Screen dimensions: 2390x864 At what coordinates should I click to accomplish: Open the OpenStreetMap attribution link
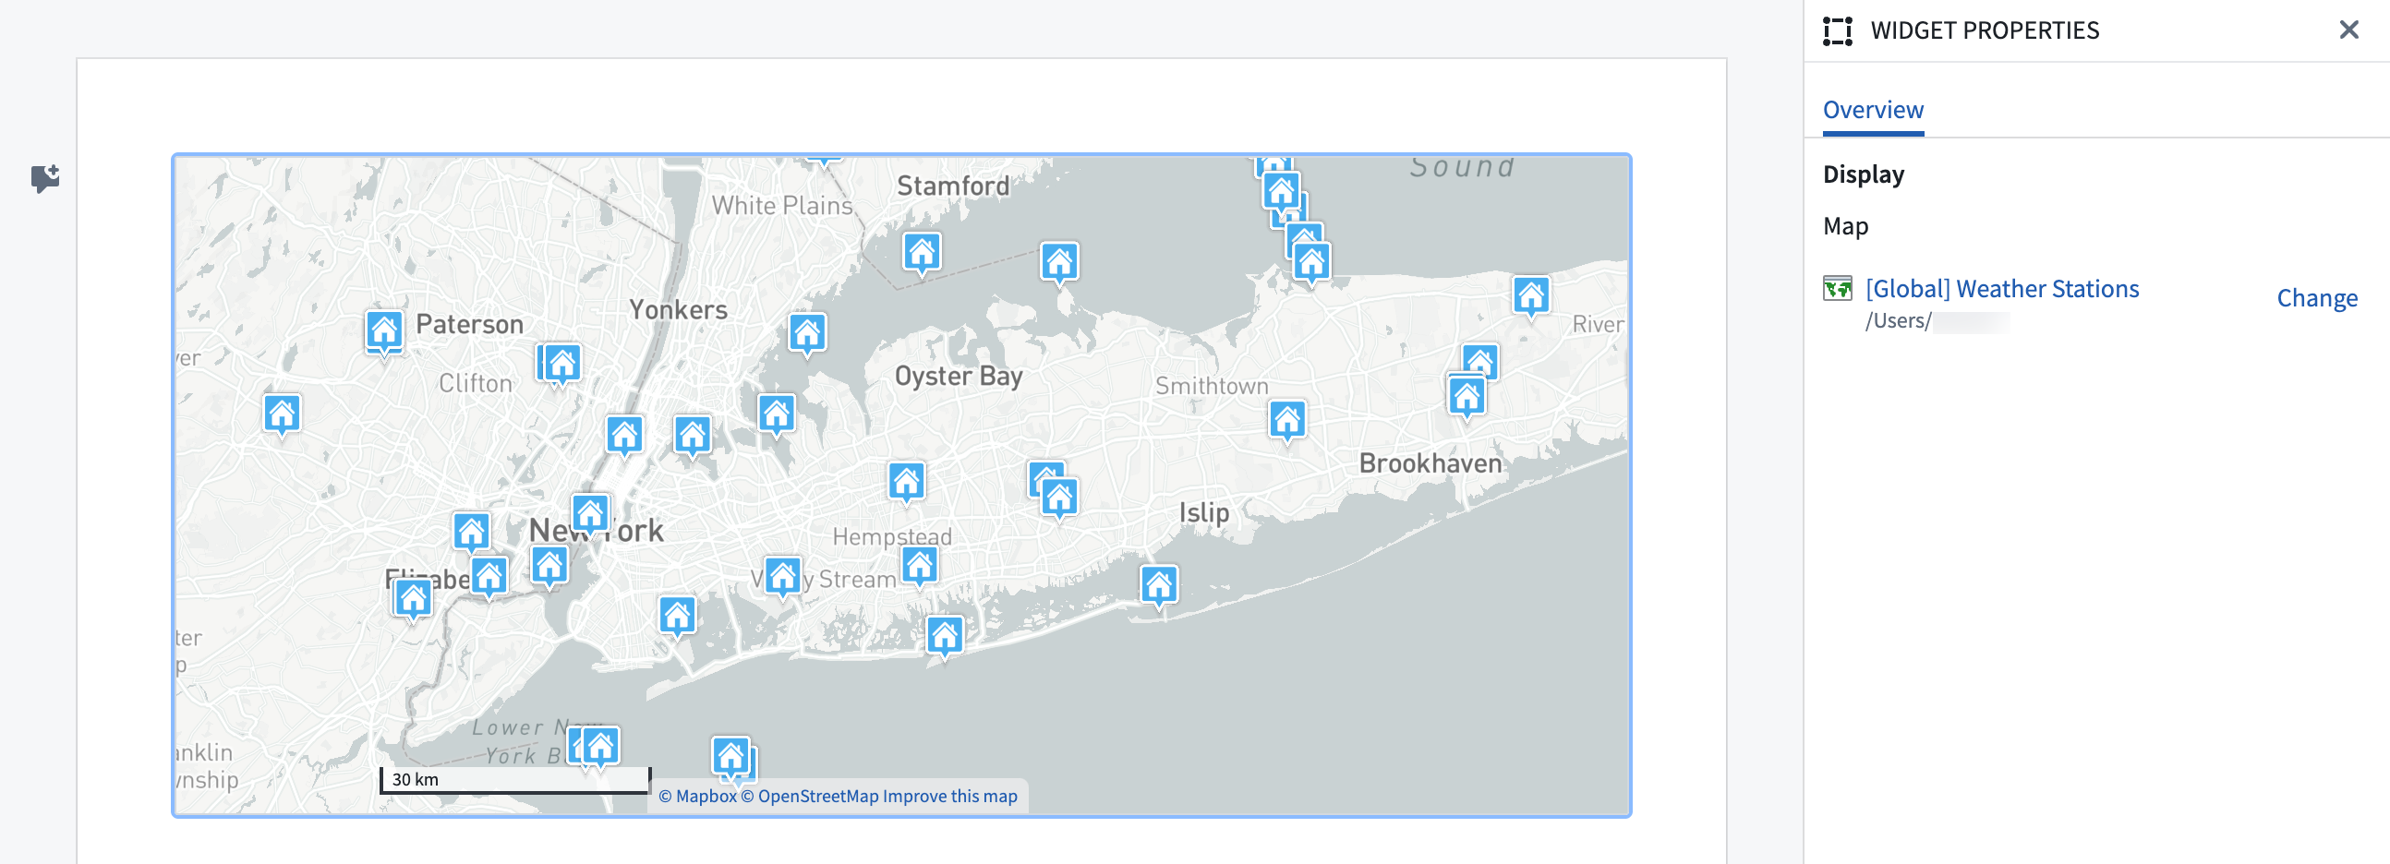click(809, 796)
